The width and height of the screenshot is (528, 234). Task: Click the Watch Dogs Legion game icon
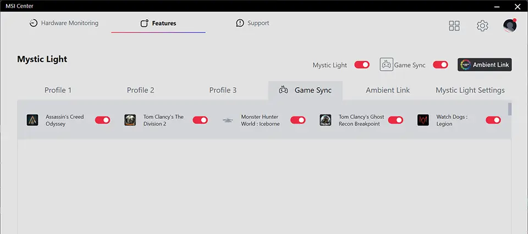tap(423, 120)
